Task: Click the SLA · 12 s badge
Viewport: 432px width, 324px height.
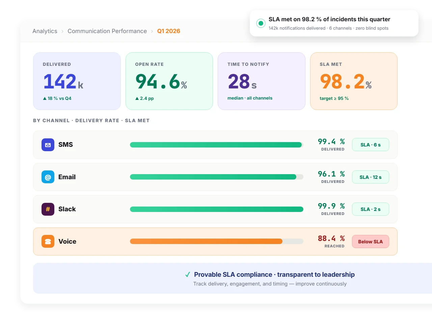Action: pos(371,177)
